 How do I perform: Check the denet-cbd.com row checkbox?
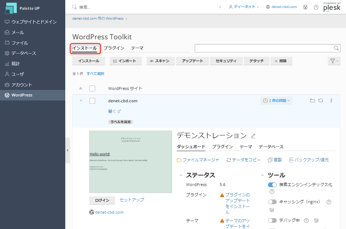[x=92, y=101]
